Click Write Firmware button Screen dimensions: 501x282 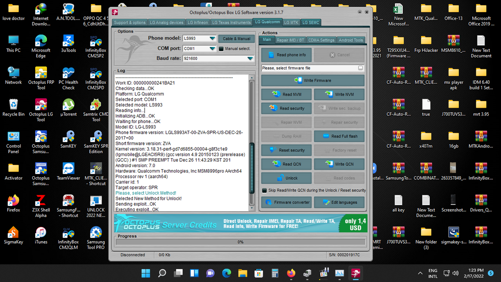313,80
